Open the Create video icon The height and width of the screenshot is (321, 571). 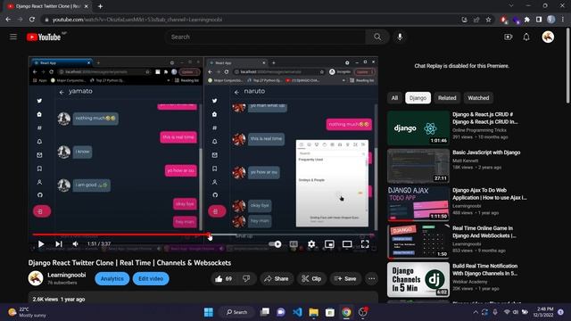pos(508,37)
